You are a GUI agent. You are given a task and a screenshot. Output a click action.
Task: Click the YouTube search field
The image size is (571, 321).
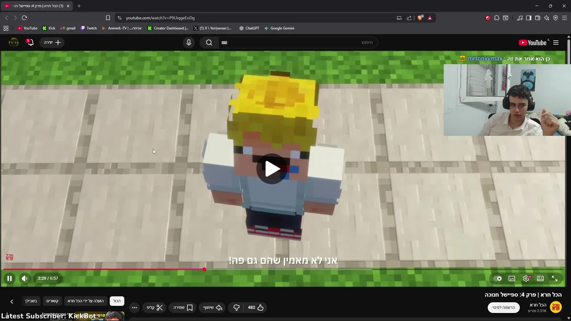coord(297,42)
